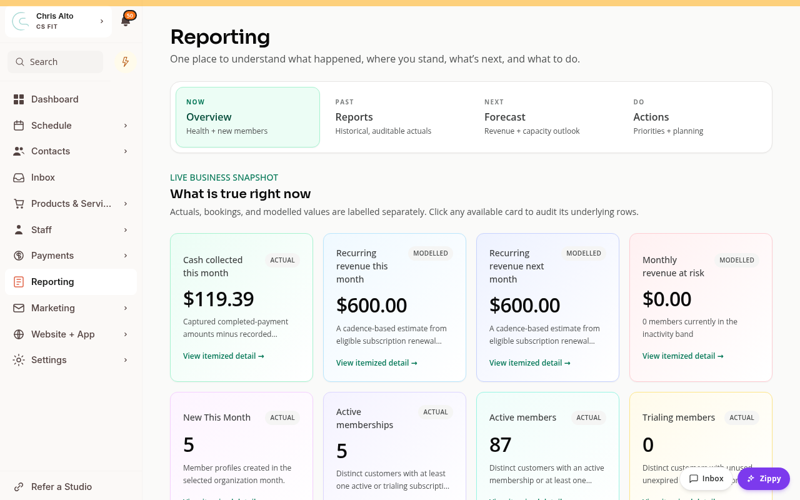Click the Inbox tray icon in sidebar

coord(19,177)
